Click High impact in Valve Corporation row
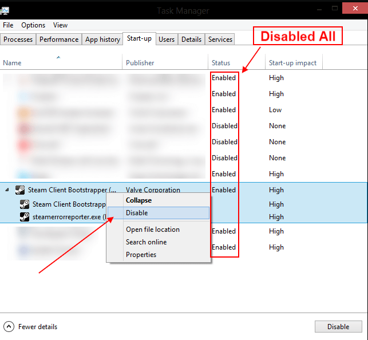Screen dimensions: 368x340 pos(276,190)
